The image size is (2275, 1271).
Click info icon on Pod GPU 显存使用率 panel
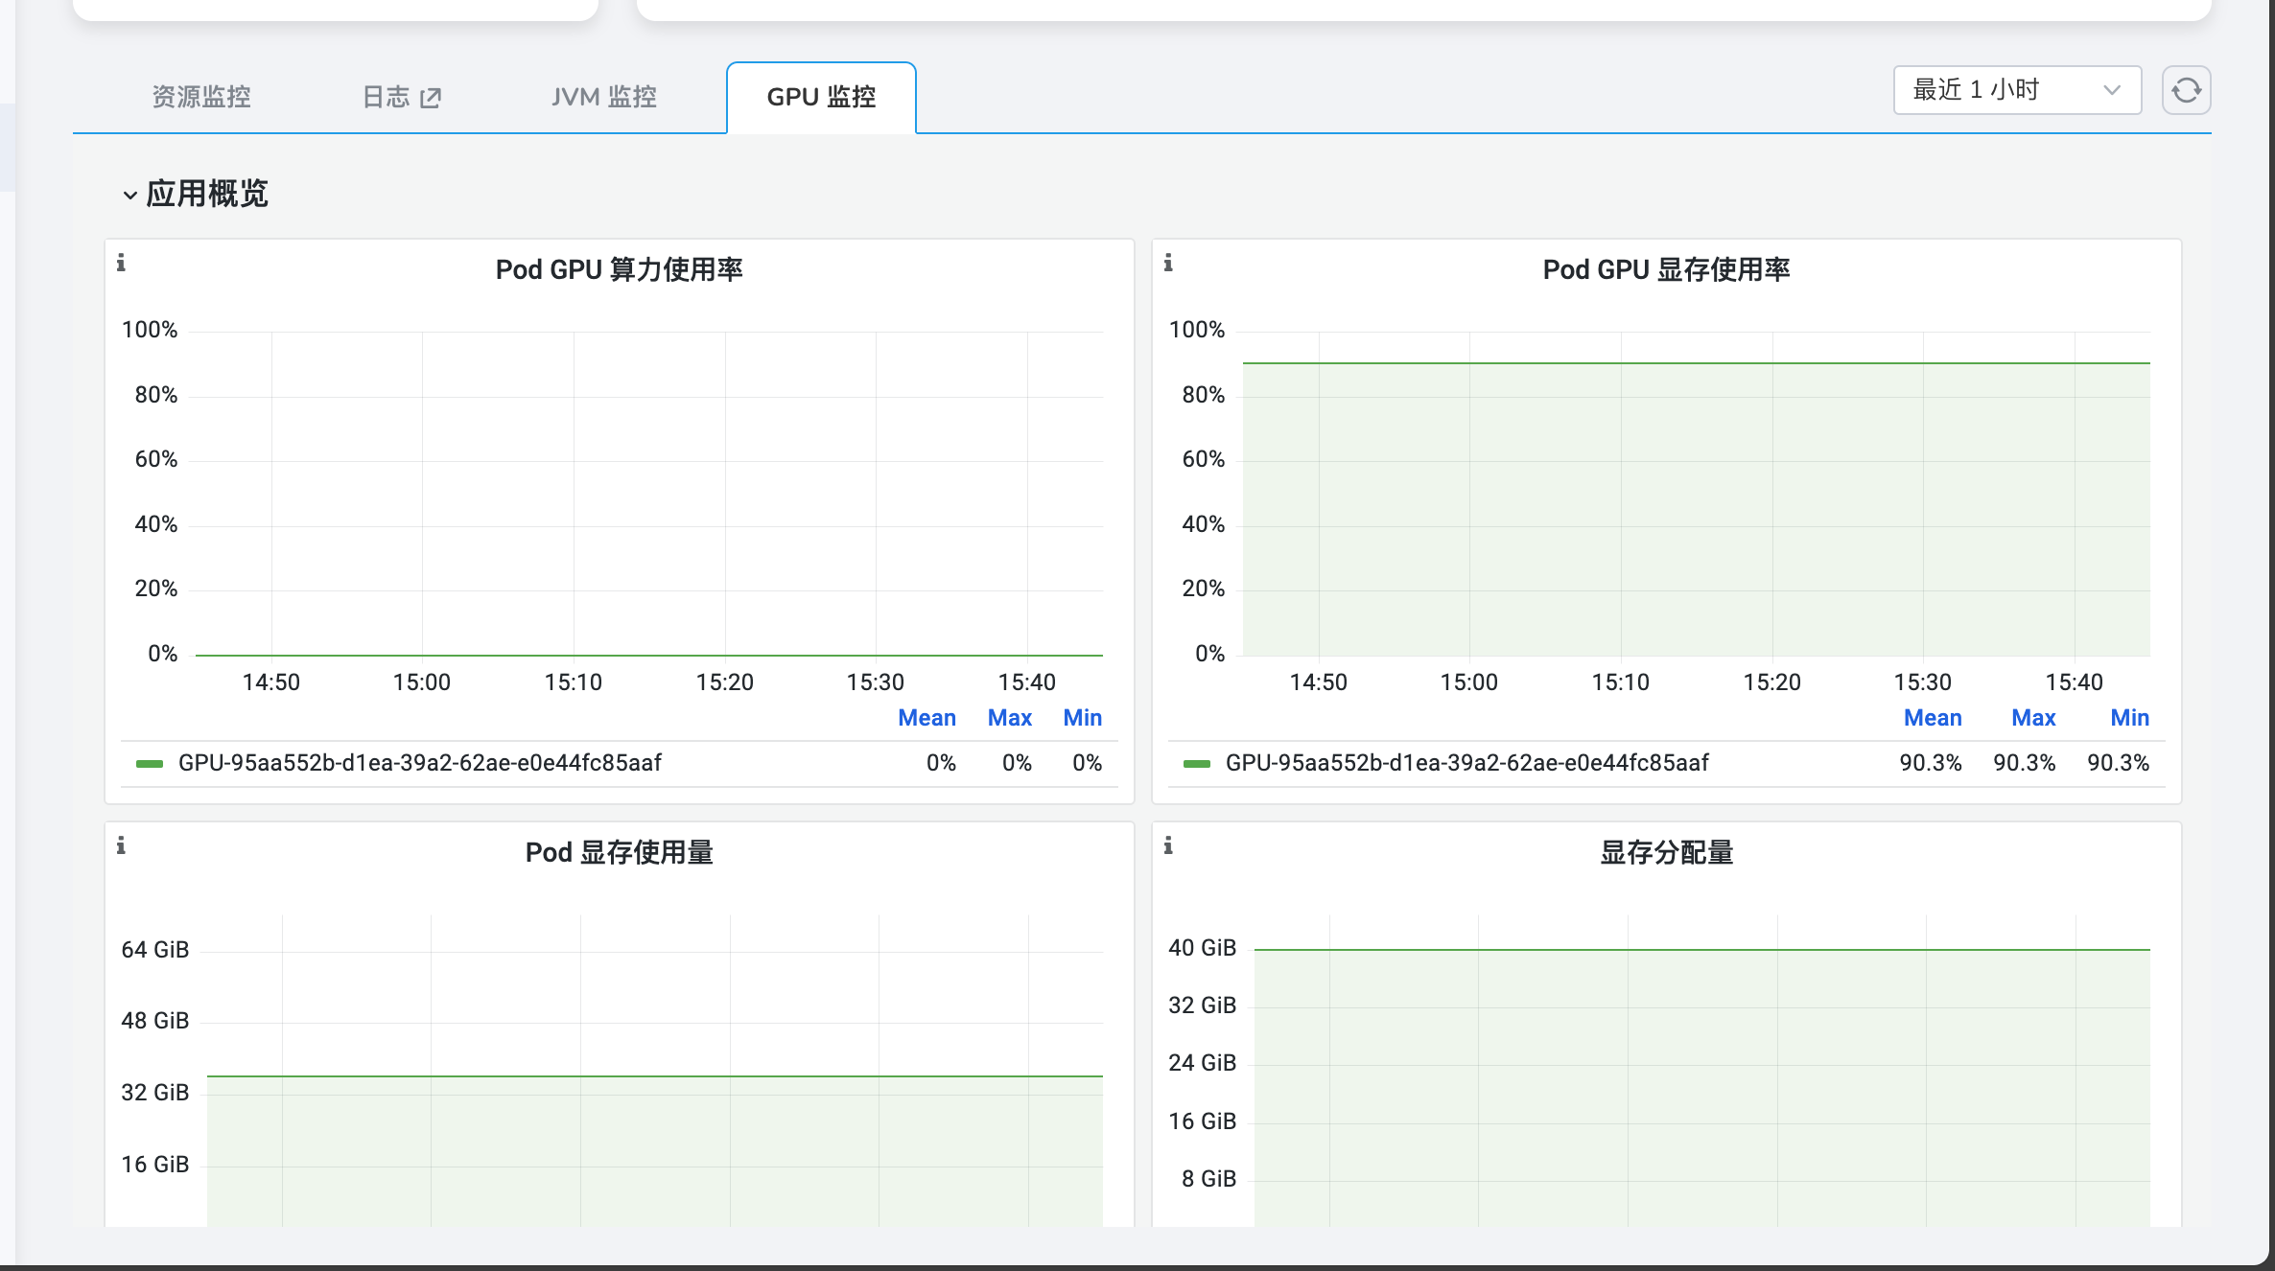coord(1168,263)
